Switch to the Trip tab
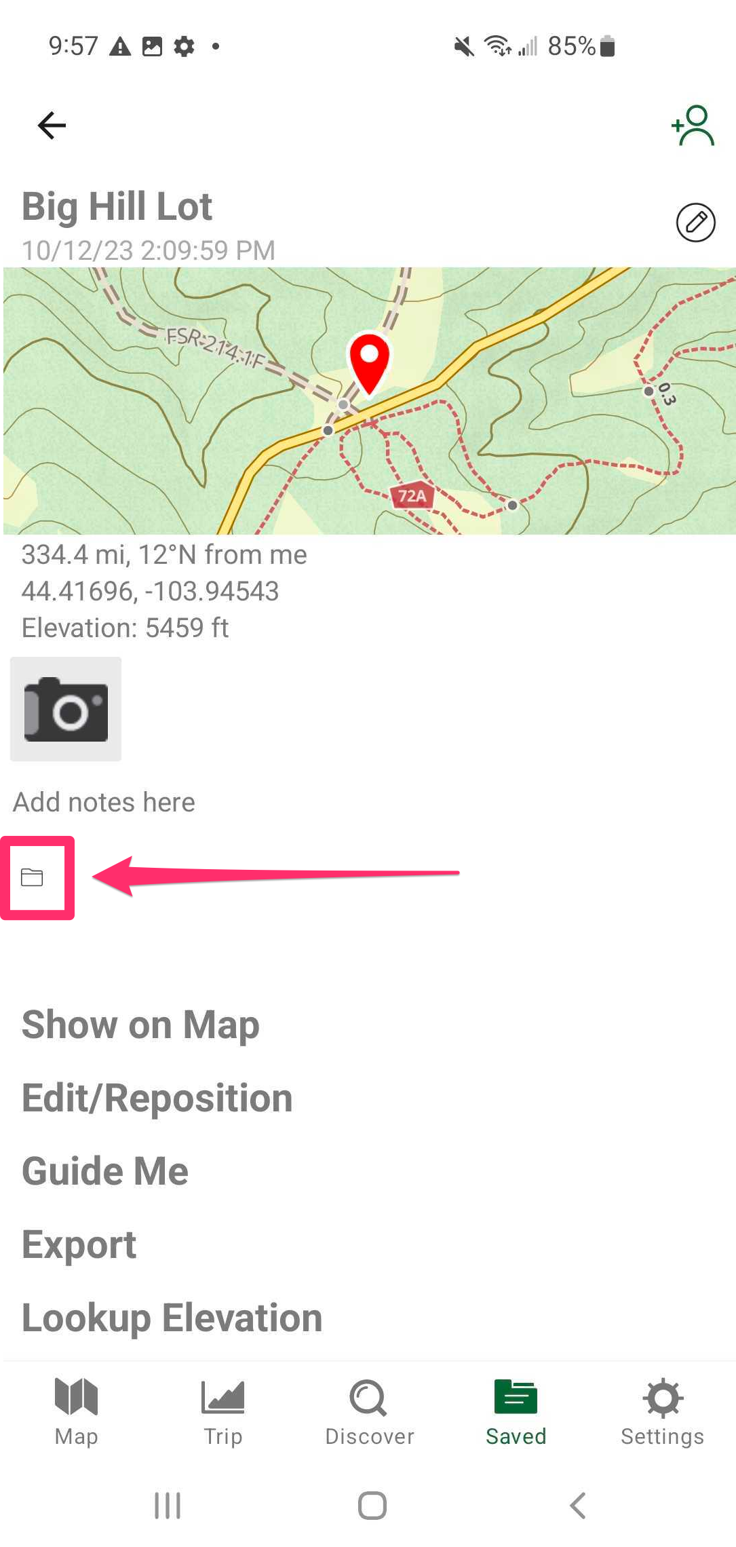Image resolution: width=736 pixels, height=1547 pixels. [x=223, y=1411]
